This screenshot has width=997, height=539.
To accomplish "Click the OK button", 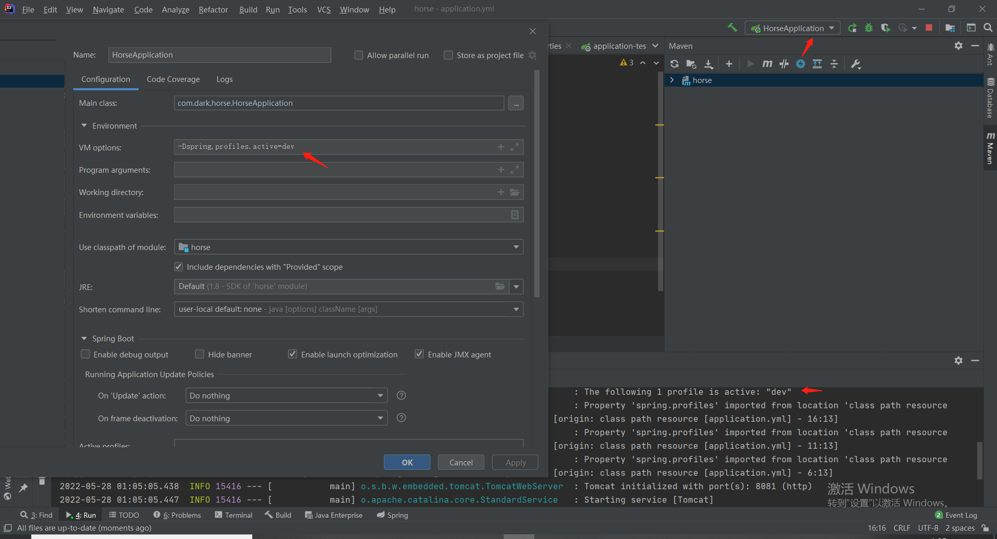I will [x=407, y=462].
